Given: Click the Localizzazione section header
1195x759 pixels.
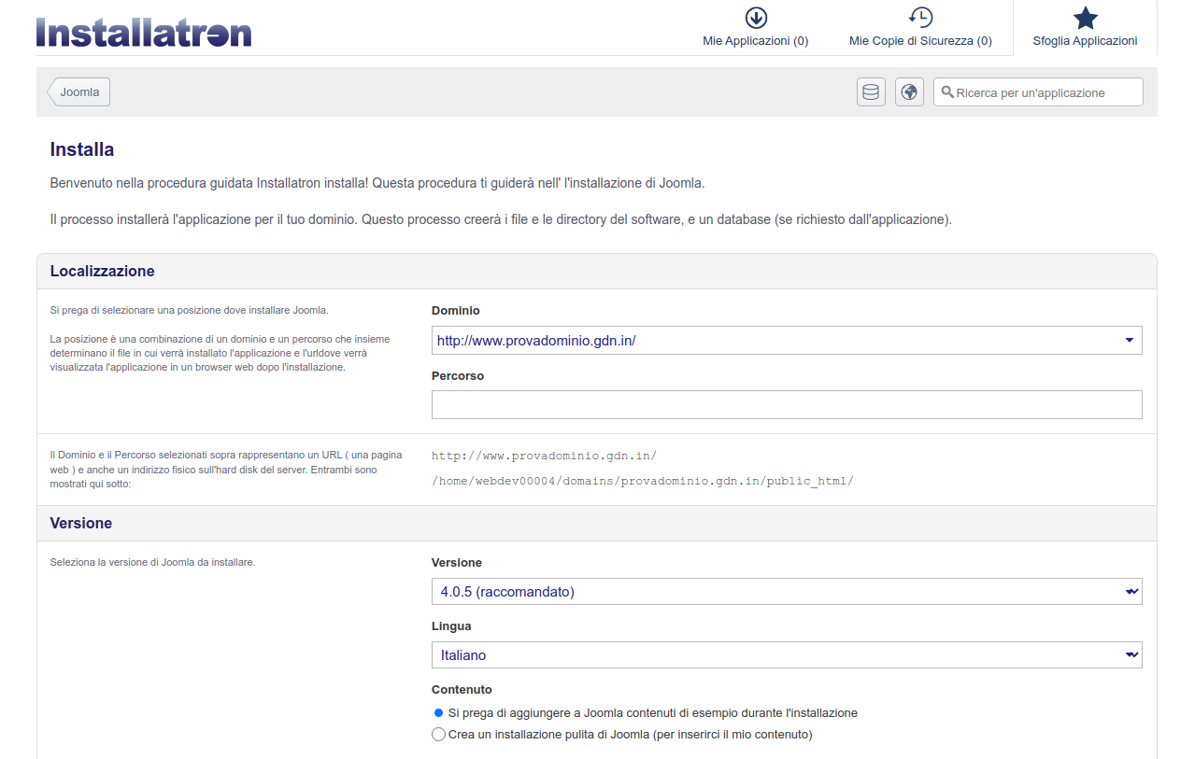Looking at the screenshot, I should point(596,272).
